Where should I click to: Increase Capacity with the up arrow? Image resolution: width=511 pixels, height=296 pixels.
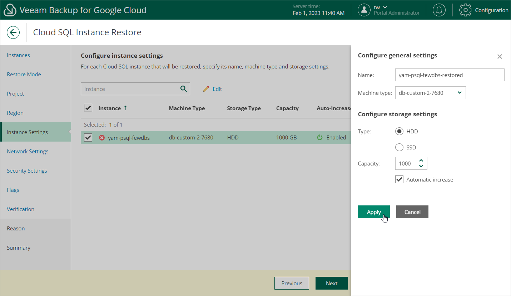point(421,161)
